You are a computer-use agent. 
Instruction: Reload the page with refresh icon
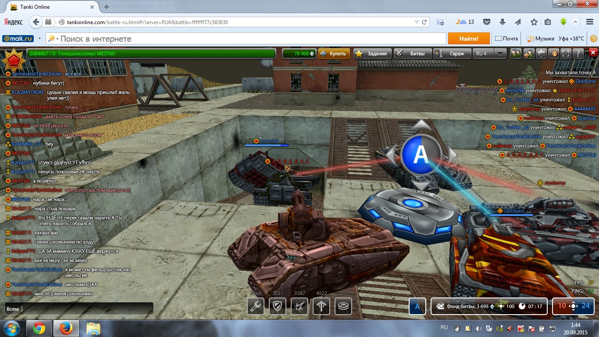[424, 22]
